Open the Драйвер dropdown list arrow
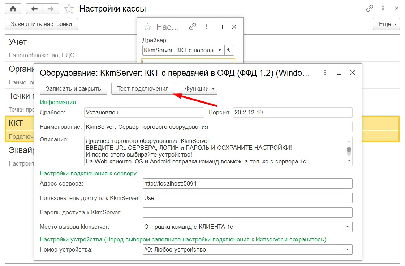 point(220,50)
